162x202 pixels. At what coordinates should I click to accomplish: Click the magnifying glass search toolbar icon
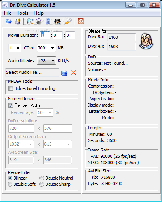click(30, 21)
